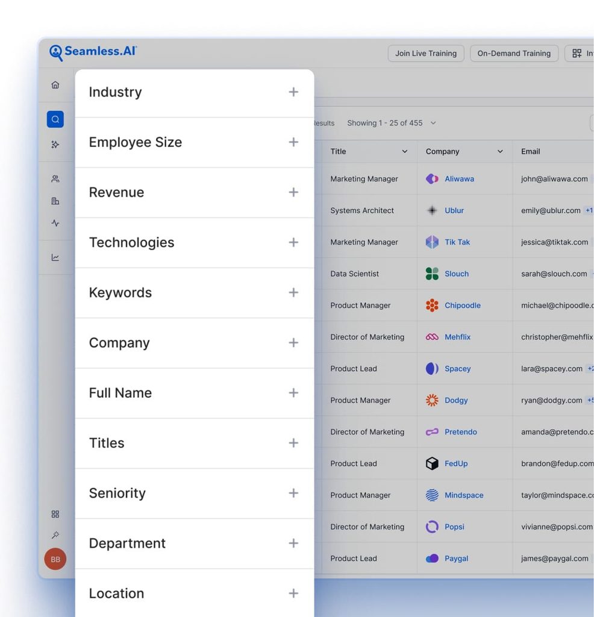Click the email lara@spacey.com

551,369
